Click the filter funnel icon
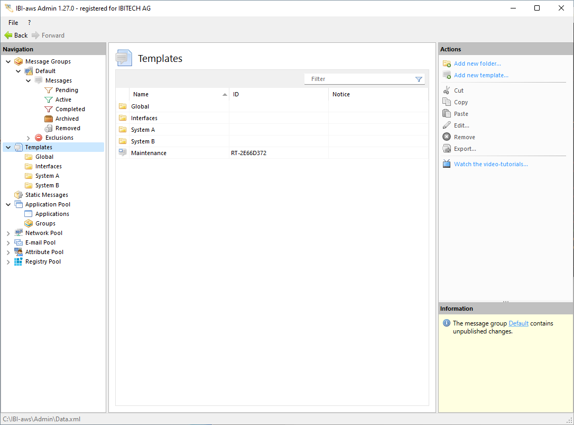Screen dimensions: 574x425 pos(419,79)
